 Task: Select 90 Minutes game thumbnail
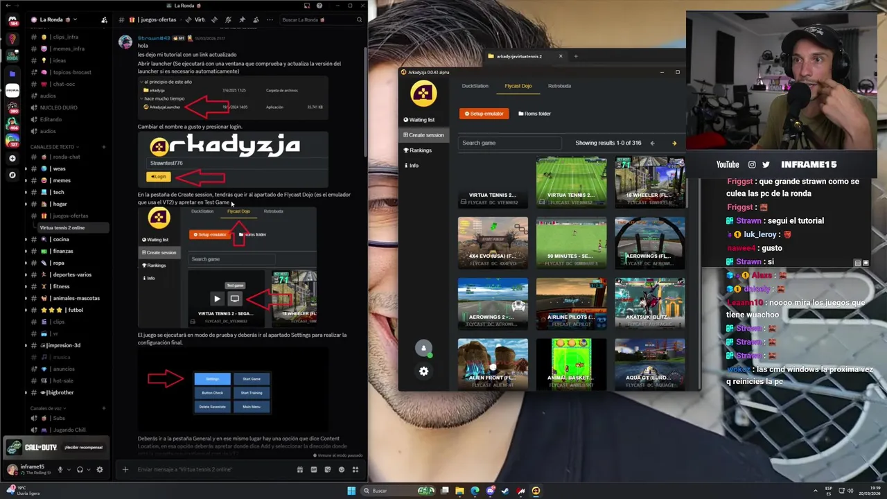[571, 243]
